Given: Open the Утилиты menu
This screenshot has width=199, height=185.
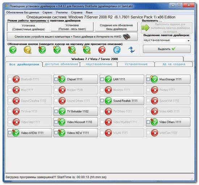Looking at the screenshot, I should click(x=62, y=12).
